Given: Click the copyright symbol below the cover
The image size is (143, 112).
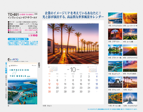Looking at the screenshot, I should 9,106.
